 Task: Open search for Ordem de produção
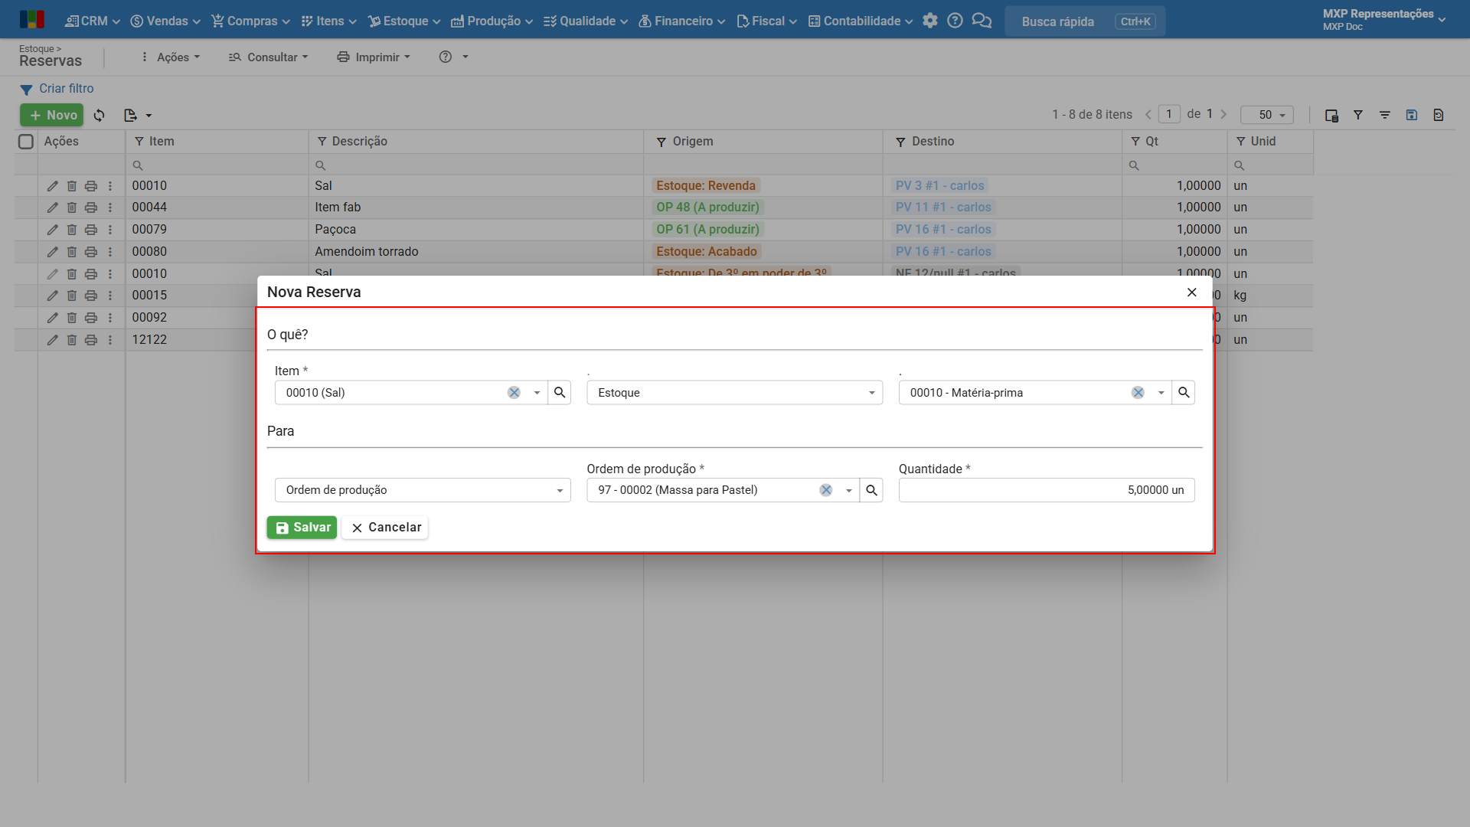coord(871,490)
